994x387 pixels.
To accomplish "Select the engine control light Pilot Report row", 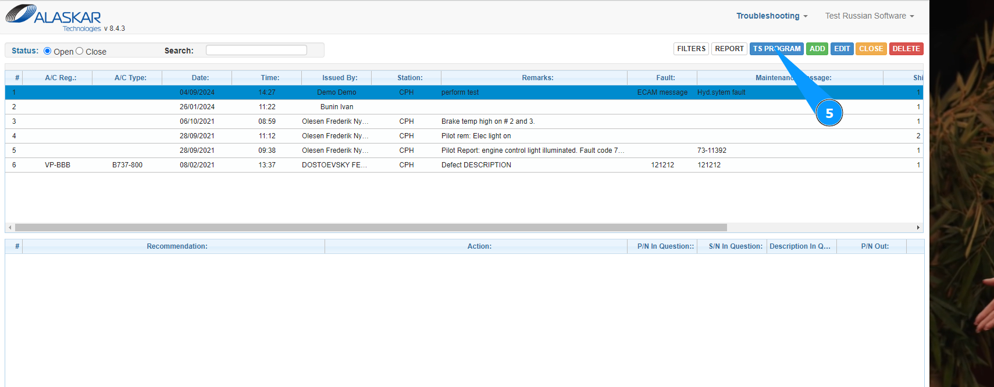I will [464, 150].
